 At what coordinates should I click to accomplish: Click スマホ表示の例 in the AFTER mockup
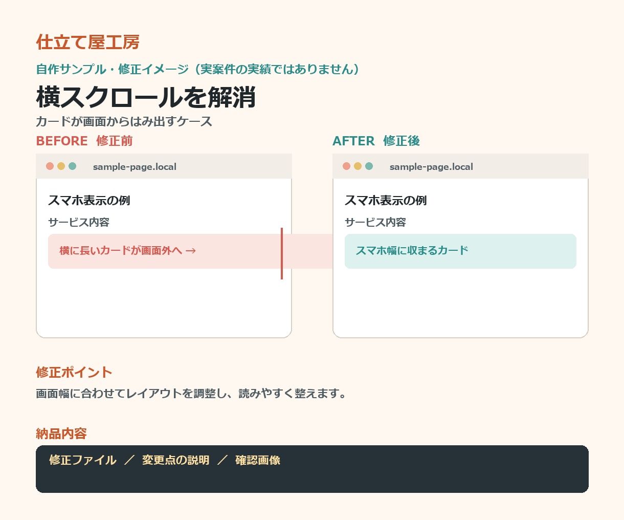[x=386, y=201]
